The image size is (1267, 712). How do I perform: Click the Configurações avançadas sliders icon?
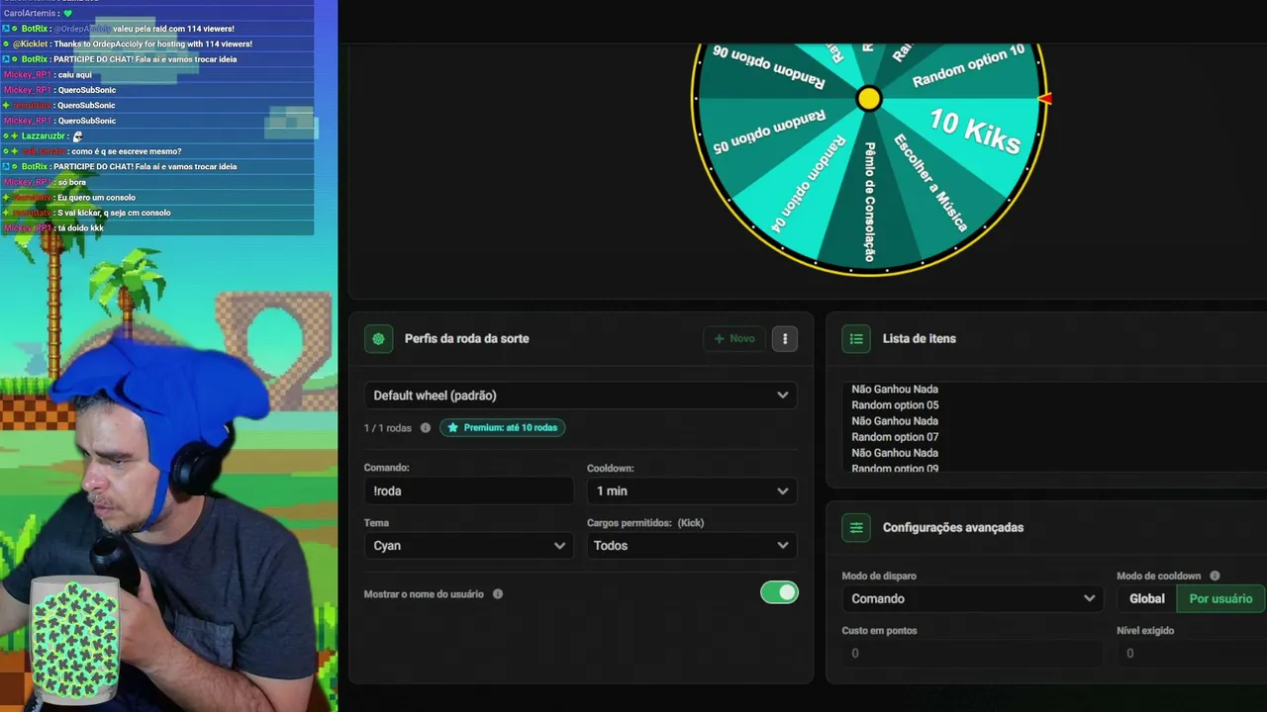point(856,527)
